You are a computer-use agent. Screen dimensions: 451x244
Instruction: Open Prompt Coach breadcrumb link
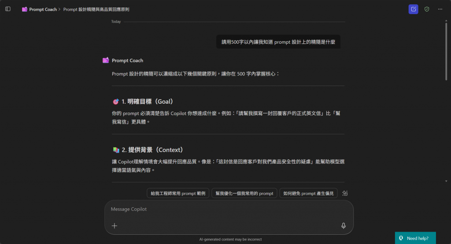coord(43,9)
